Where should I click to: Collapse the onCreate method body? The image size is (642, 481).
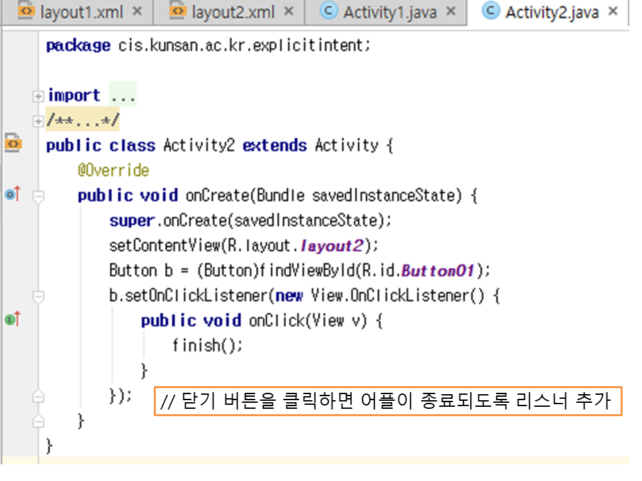(39, 196)
